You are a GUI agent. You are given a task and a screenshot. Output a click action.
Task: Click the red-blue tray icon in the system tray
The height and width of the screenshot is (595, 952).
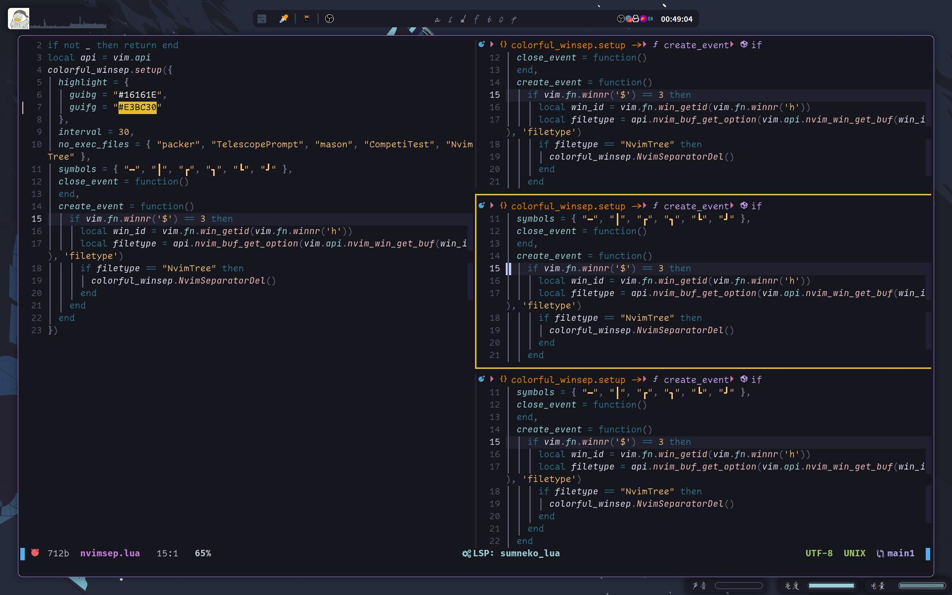(628, 19)
